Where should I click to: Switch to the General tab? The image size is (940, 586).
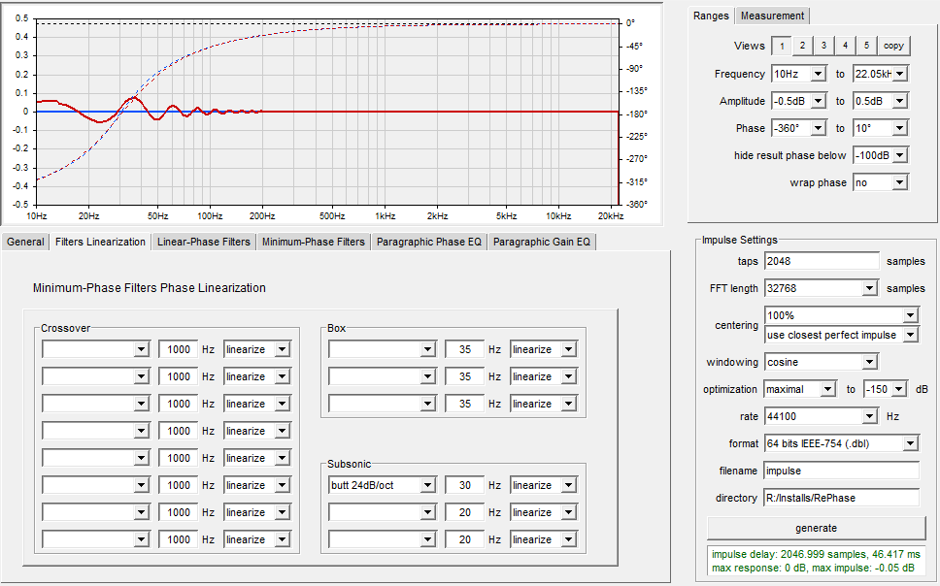(x=25, y=243)
